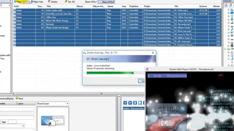
Task: Click Previous[PgUp] button in tag editor
Action: [7, 99]
